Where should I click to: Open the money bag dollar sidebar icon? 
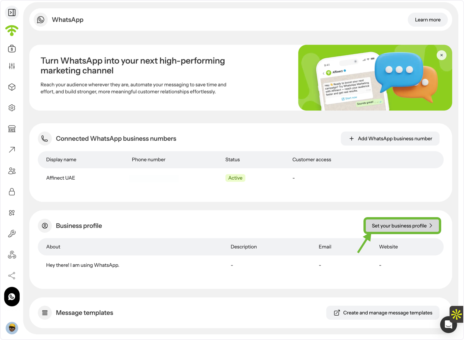(x=12, y=49)
